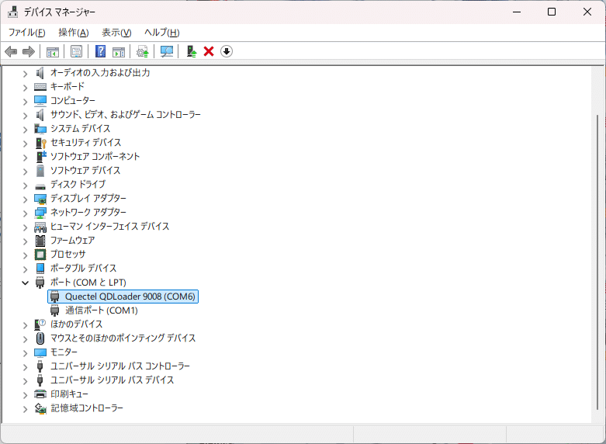The width and height of the screenshot is (606, 444).
Task: Click the network icon beside ネットワーク アダプター
Action: click(x=40, y=213)
